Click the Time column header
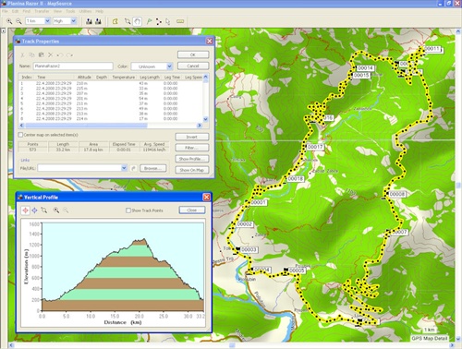This screenshot has height=349, width=462. [x=41, y=78]
